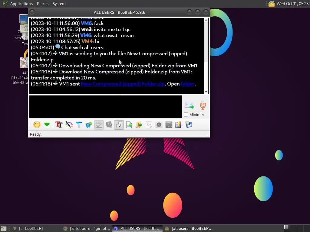Open the emoticon smiley picker
The width and height of the screenshot is (310, 232).
37,125
